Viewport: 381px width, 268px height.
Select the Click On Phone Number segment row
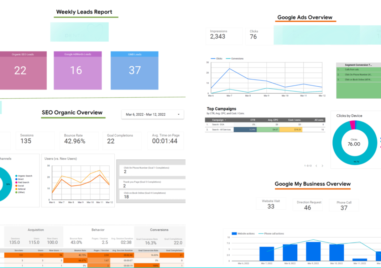359,75
